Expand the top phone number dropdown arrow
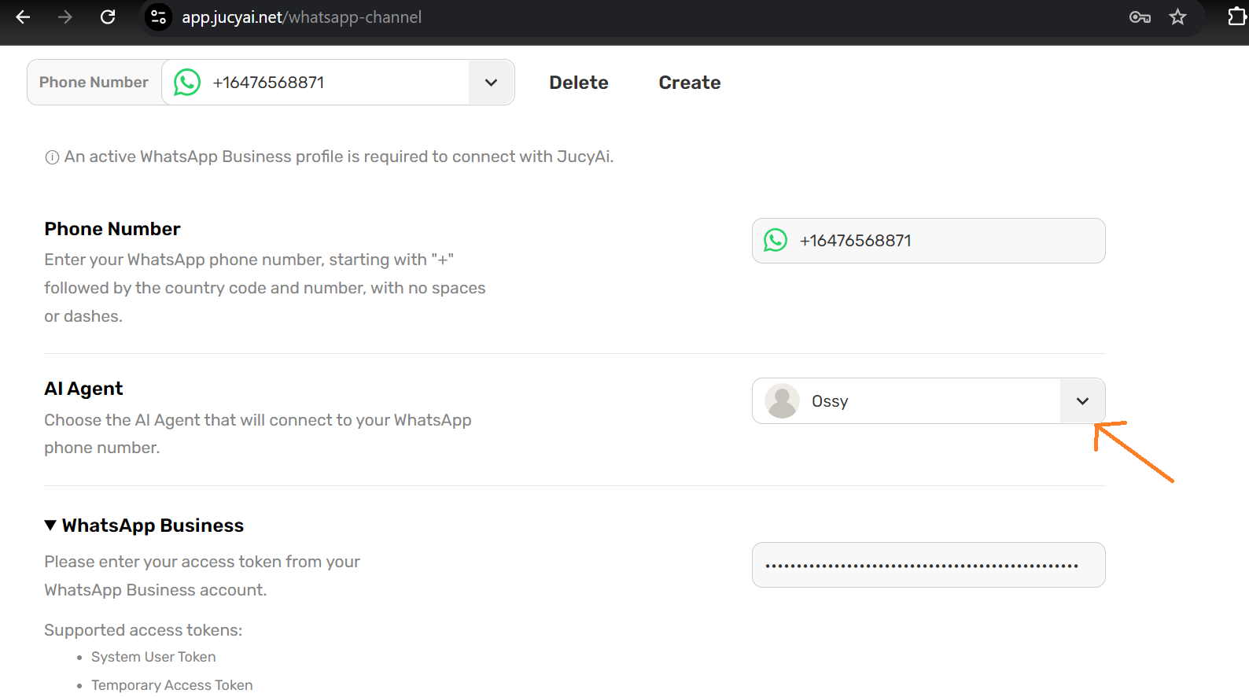 [491, 82]
